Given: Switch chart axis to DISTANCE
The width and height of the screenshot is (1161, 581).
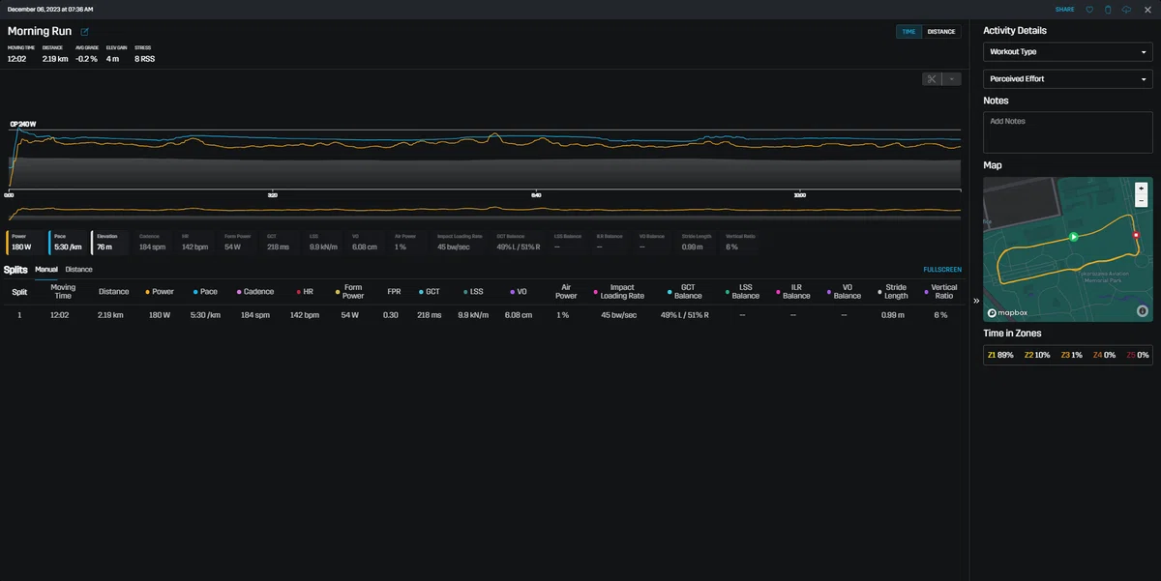Looking at the screenshot, I should tap(941, 32).
